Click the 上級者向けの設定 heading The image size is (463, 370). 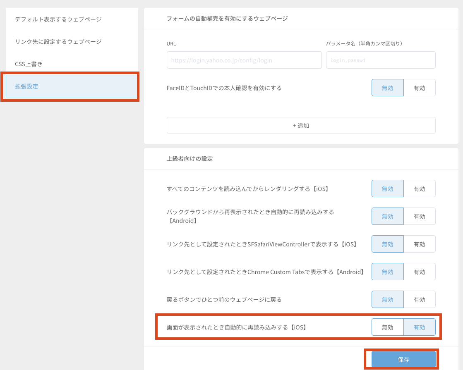click(x=190, y=159)
